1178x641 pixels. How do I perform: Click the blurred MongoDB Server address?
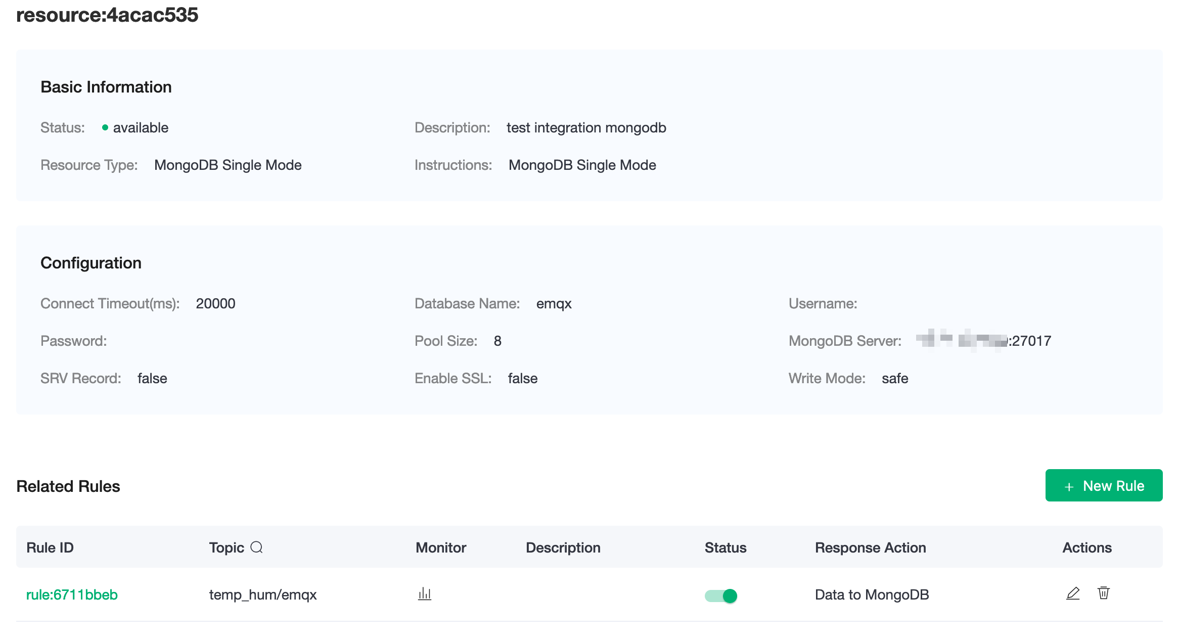click(962, 340)
